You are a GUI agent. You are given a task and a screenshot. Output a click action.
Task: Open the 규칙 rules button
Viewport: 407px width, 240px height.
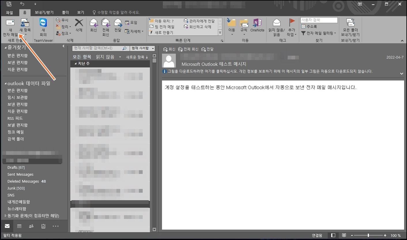tap(244, 27)
